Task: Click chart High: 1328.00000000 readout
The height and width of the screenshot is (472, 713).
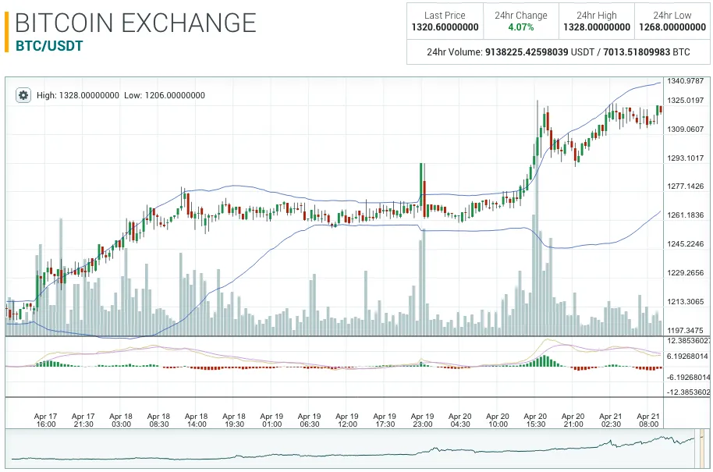Action: coord(78,95)
